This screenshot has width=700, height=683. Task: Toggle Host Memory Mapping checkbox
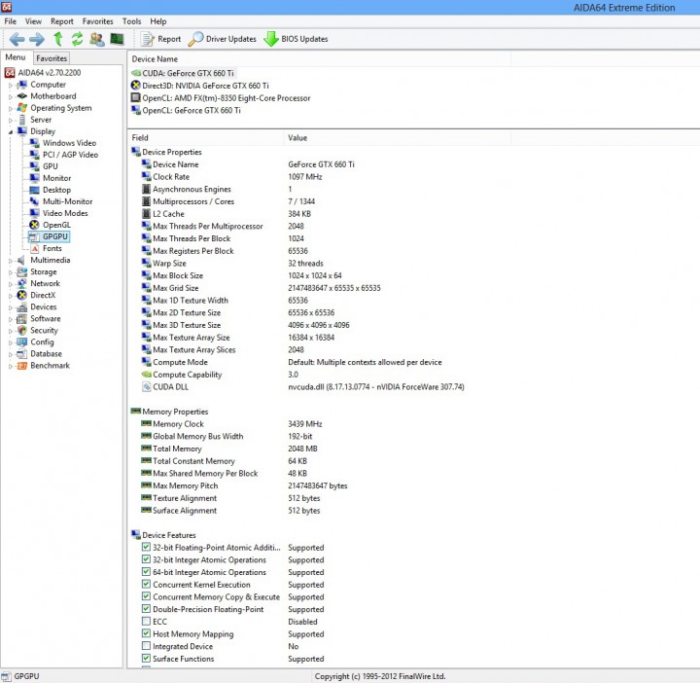pyautogui.click(x=146, y=633)
